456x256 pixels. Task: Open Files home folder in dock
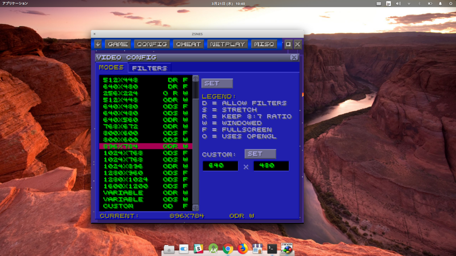point(169,249)
